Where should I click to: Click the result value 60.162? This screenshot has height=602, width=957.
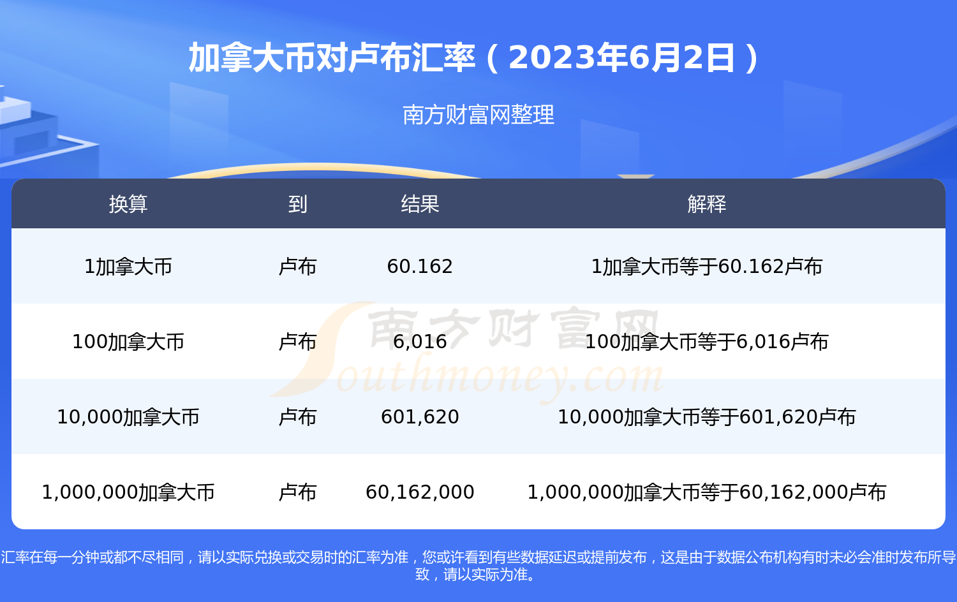pyautogui.click(x=420, y=267)
